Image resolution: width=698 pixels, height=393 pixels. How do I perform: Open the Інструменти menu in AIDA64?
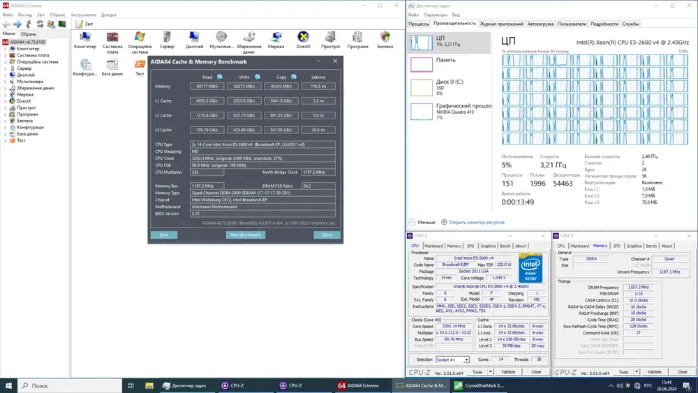83,15
